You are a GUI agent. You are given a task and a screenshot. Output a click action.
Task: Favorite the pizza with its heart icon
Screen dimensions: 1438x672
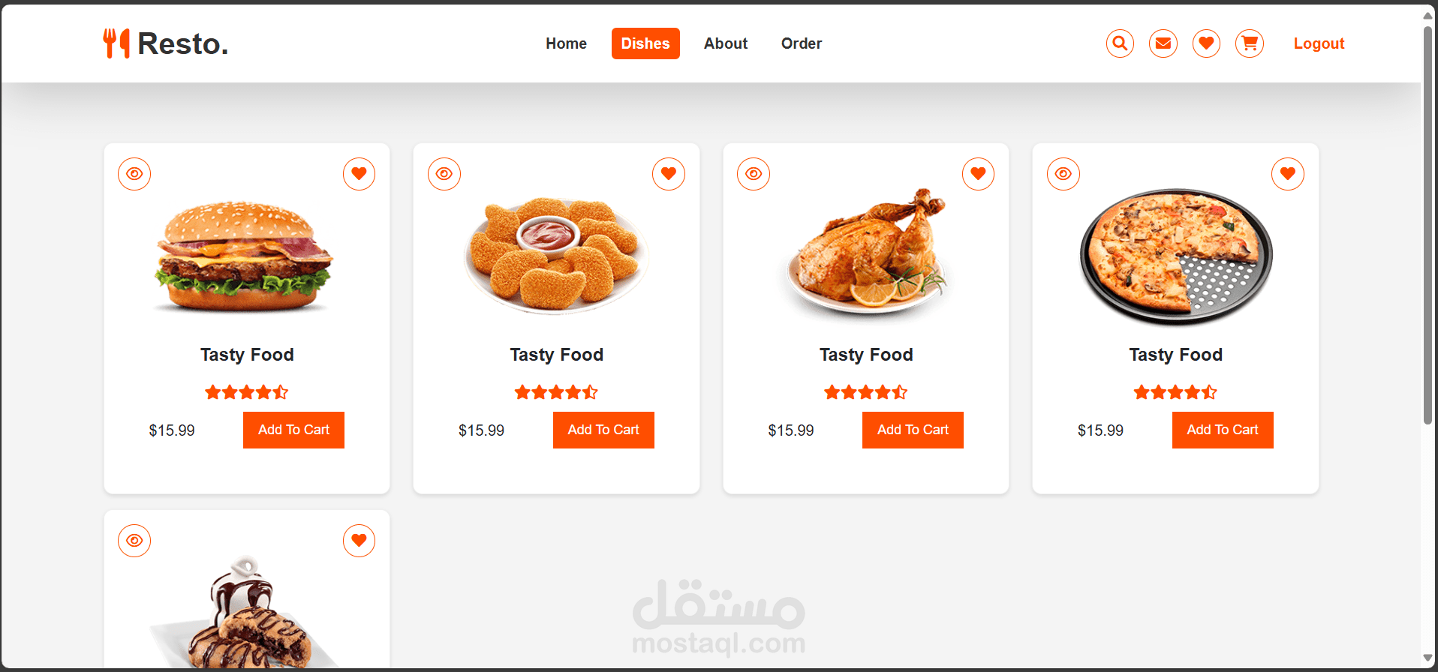1288,174
